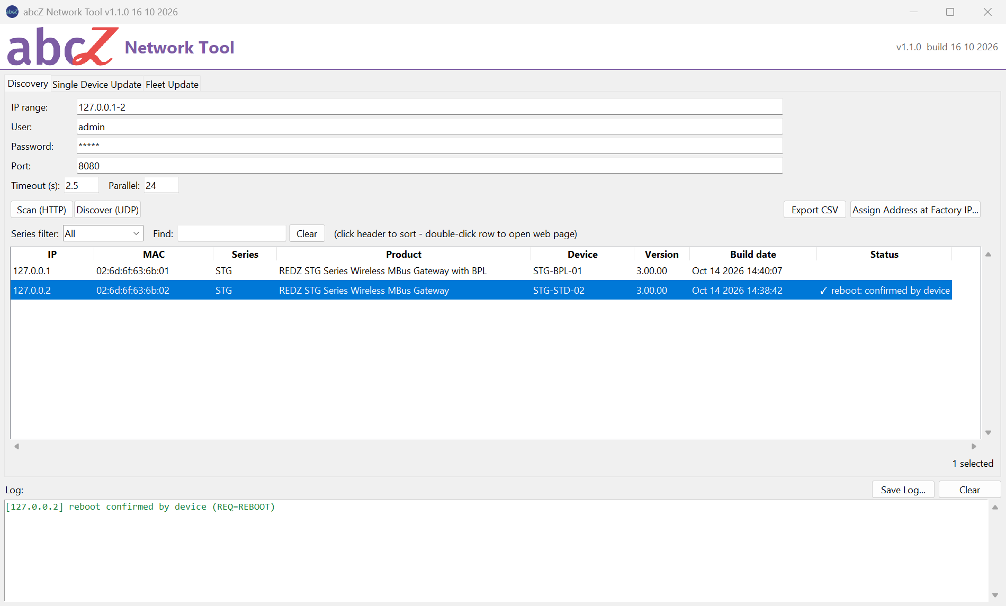The height and width of the screenshot is (606, 1006).
Task: Click table scrollbar up arrow
Action: pyautogui.click(x=988, y=255)
